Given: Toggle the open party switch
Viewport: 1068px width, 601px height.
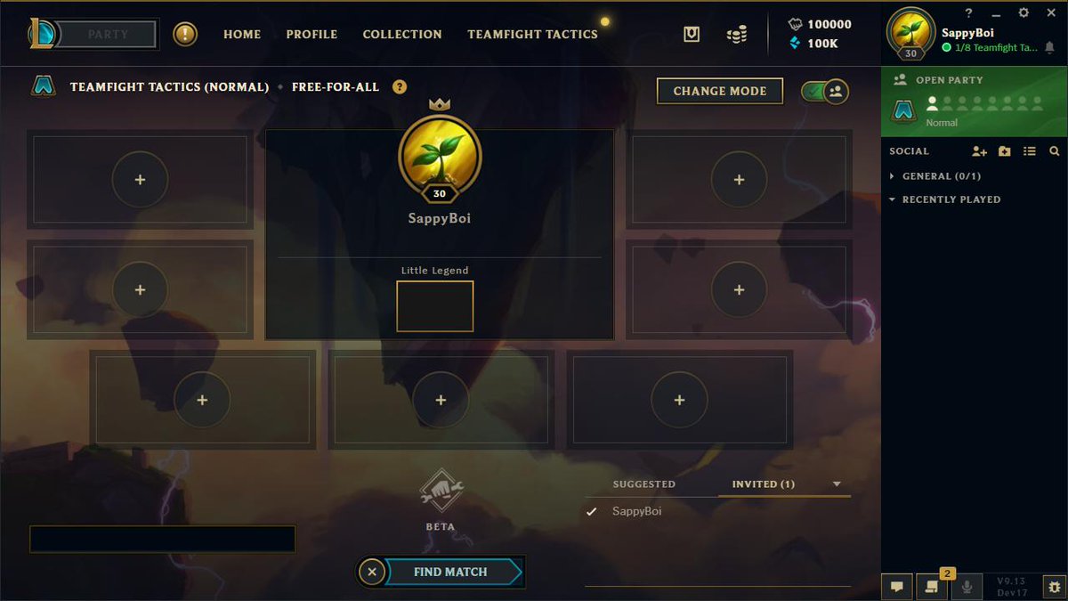Looking at the screenshot, I should coord(825,91).
